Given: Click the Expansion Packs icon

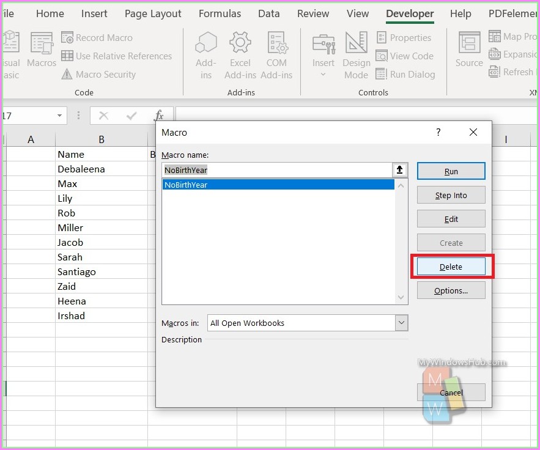Looking at the screenshot, I should pos(495,54).
